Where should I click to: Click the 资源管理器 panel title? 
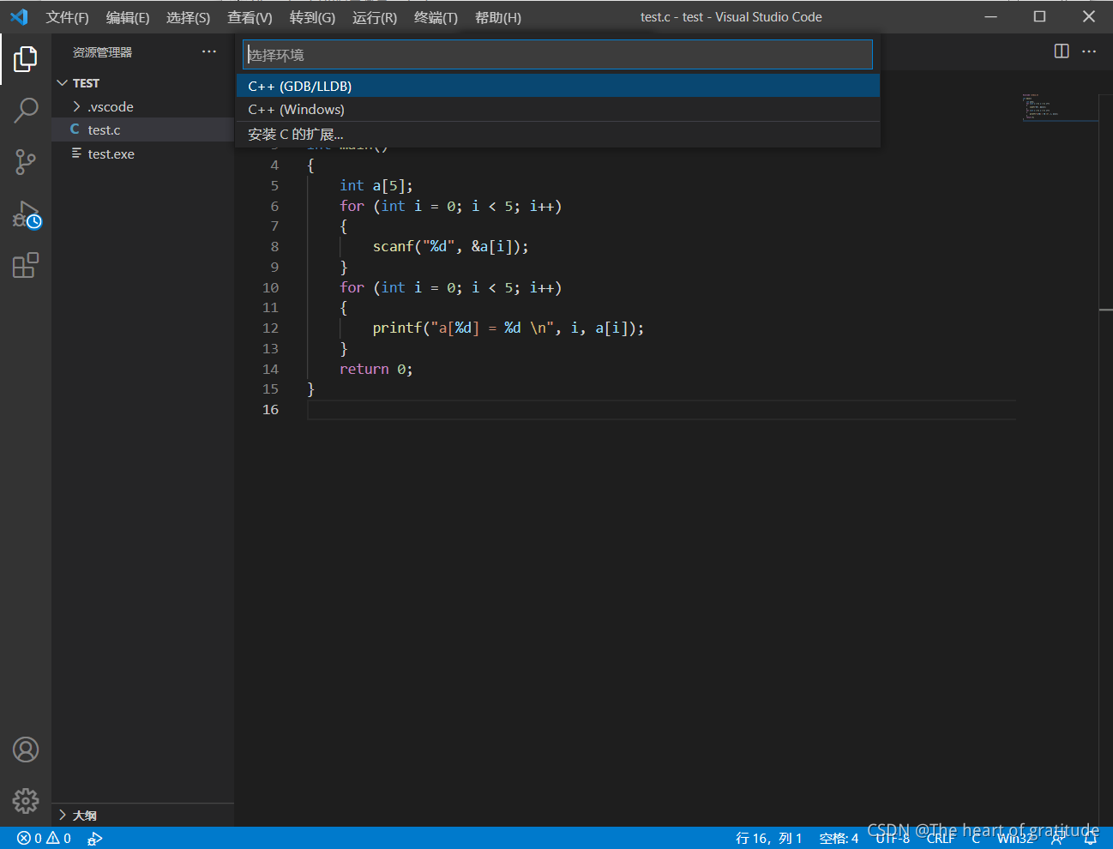(x=102, y=52)
